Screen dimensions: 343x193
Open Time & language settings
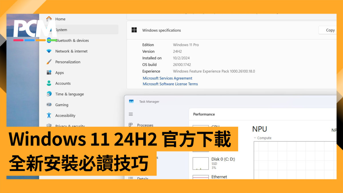pos(69,94)
